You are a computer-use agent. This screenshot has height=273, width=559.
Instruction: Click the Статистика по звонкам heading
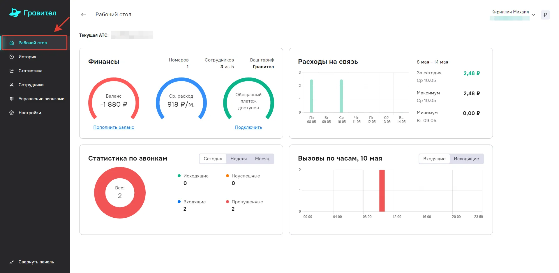[x=128, y=158]
